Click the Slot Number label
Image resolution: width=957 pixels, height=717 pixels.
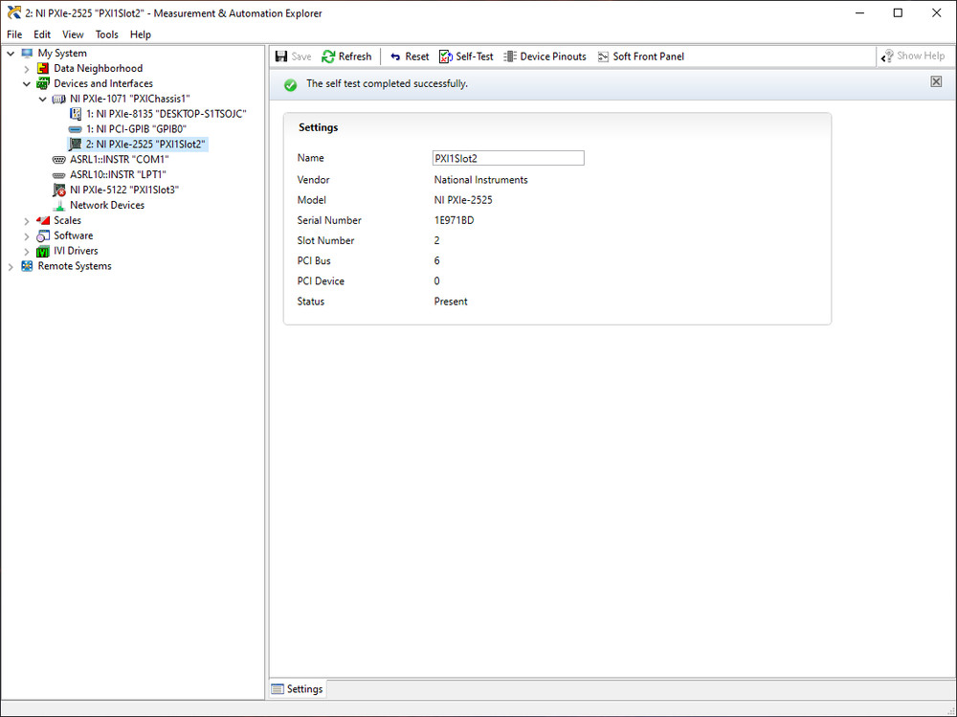(x=325, y=240)
